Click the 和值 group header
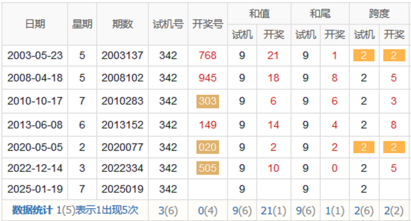The width and height of the screenshot is (411, 221). (x=259, y=14)
